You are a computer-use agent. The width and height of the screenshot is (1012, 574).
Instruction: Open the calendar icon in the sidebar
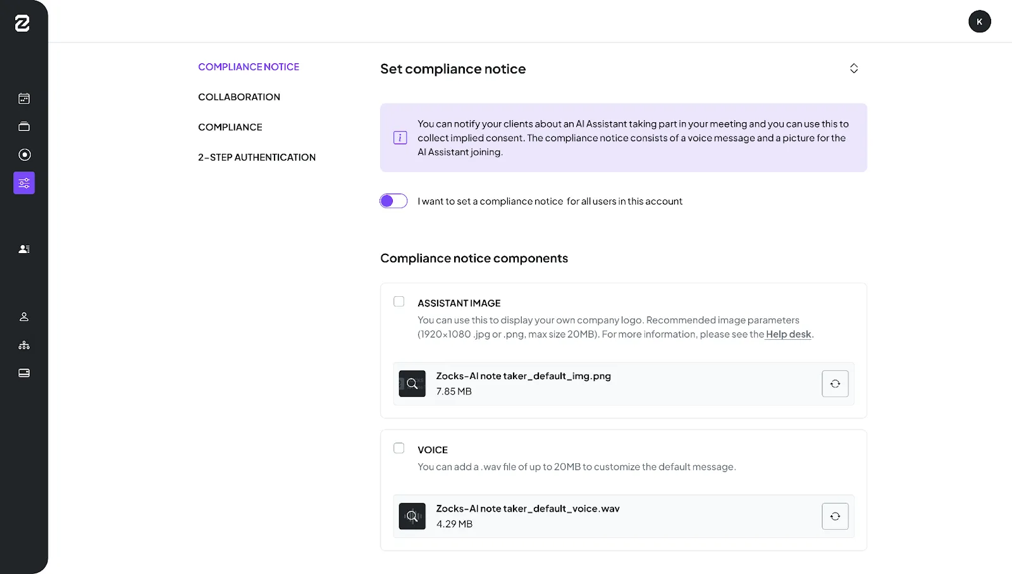[x=24, y=99]
